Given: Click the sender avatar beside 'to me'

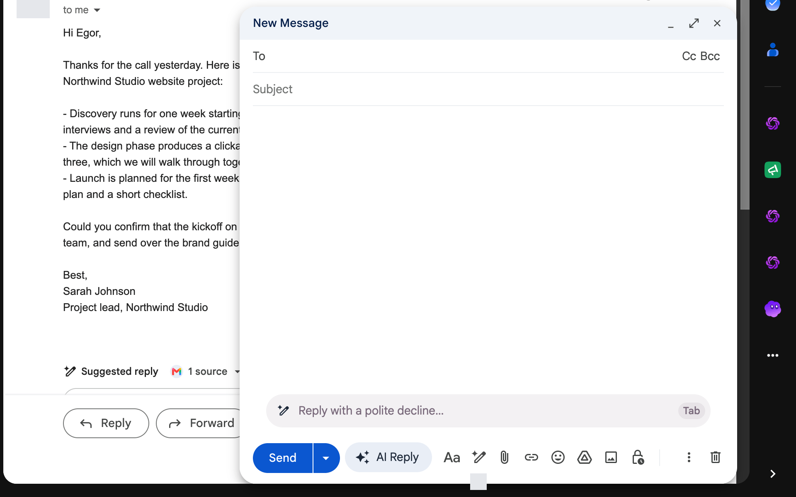Looking at the screenshot, I should (33, 8).
